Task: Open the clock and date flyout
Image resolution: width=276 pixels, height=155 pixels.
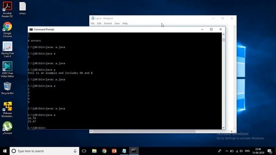Action: click(258, 151)
